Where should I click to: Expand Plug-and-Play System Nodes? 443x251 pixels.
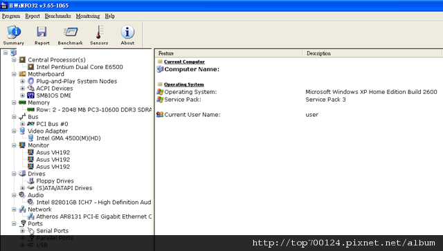(22, 81)
